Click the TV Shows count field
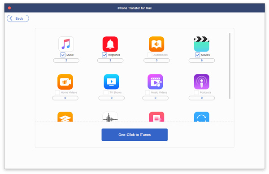The image size is (269, 174). tap(112, 98)
